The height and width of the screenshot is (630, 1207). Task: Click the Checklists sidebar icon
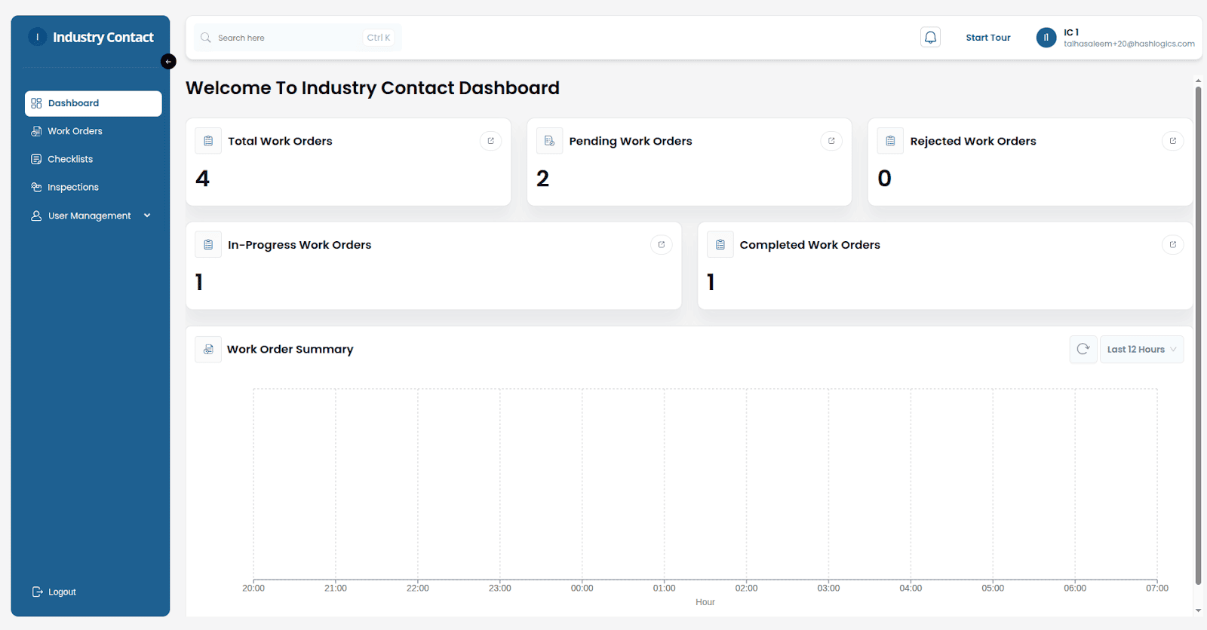pyautogui.click(x=36, y=159)
